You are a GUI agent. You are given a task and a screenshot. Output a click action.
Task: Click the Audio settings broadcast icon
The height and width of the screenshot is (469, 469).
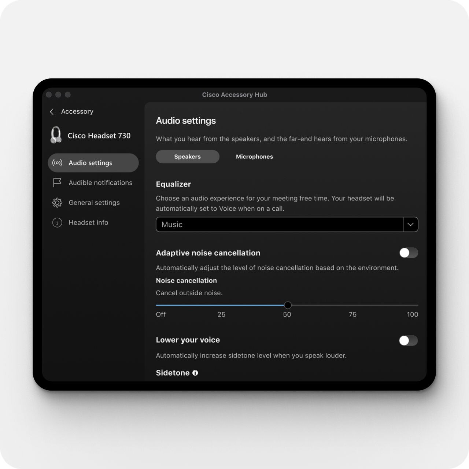[57, 163]
